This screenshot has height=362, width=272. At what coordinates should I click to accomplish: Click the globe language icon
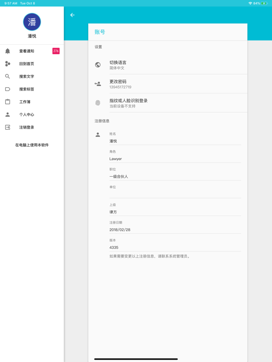click(x=98, y=65)
